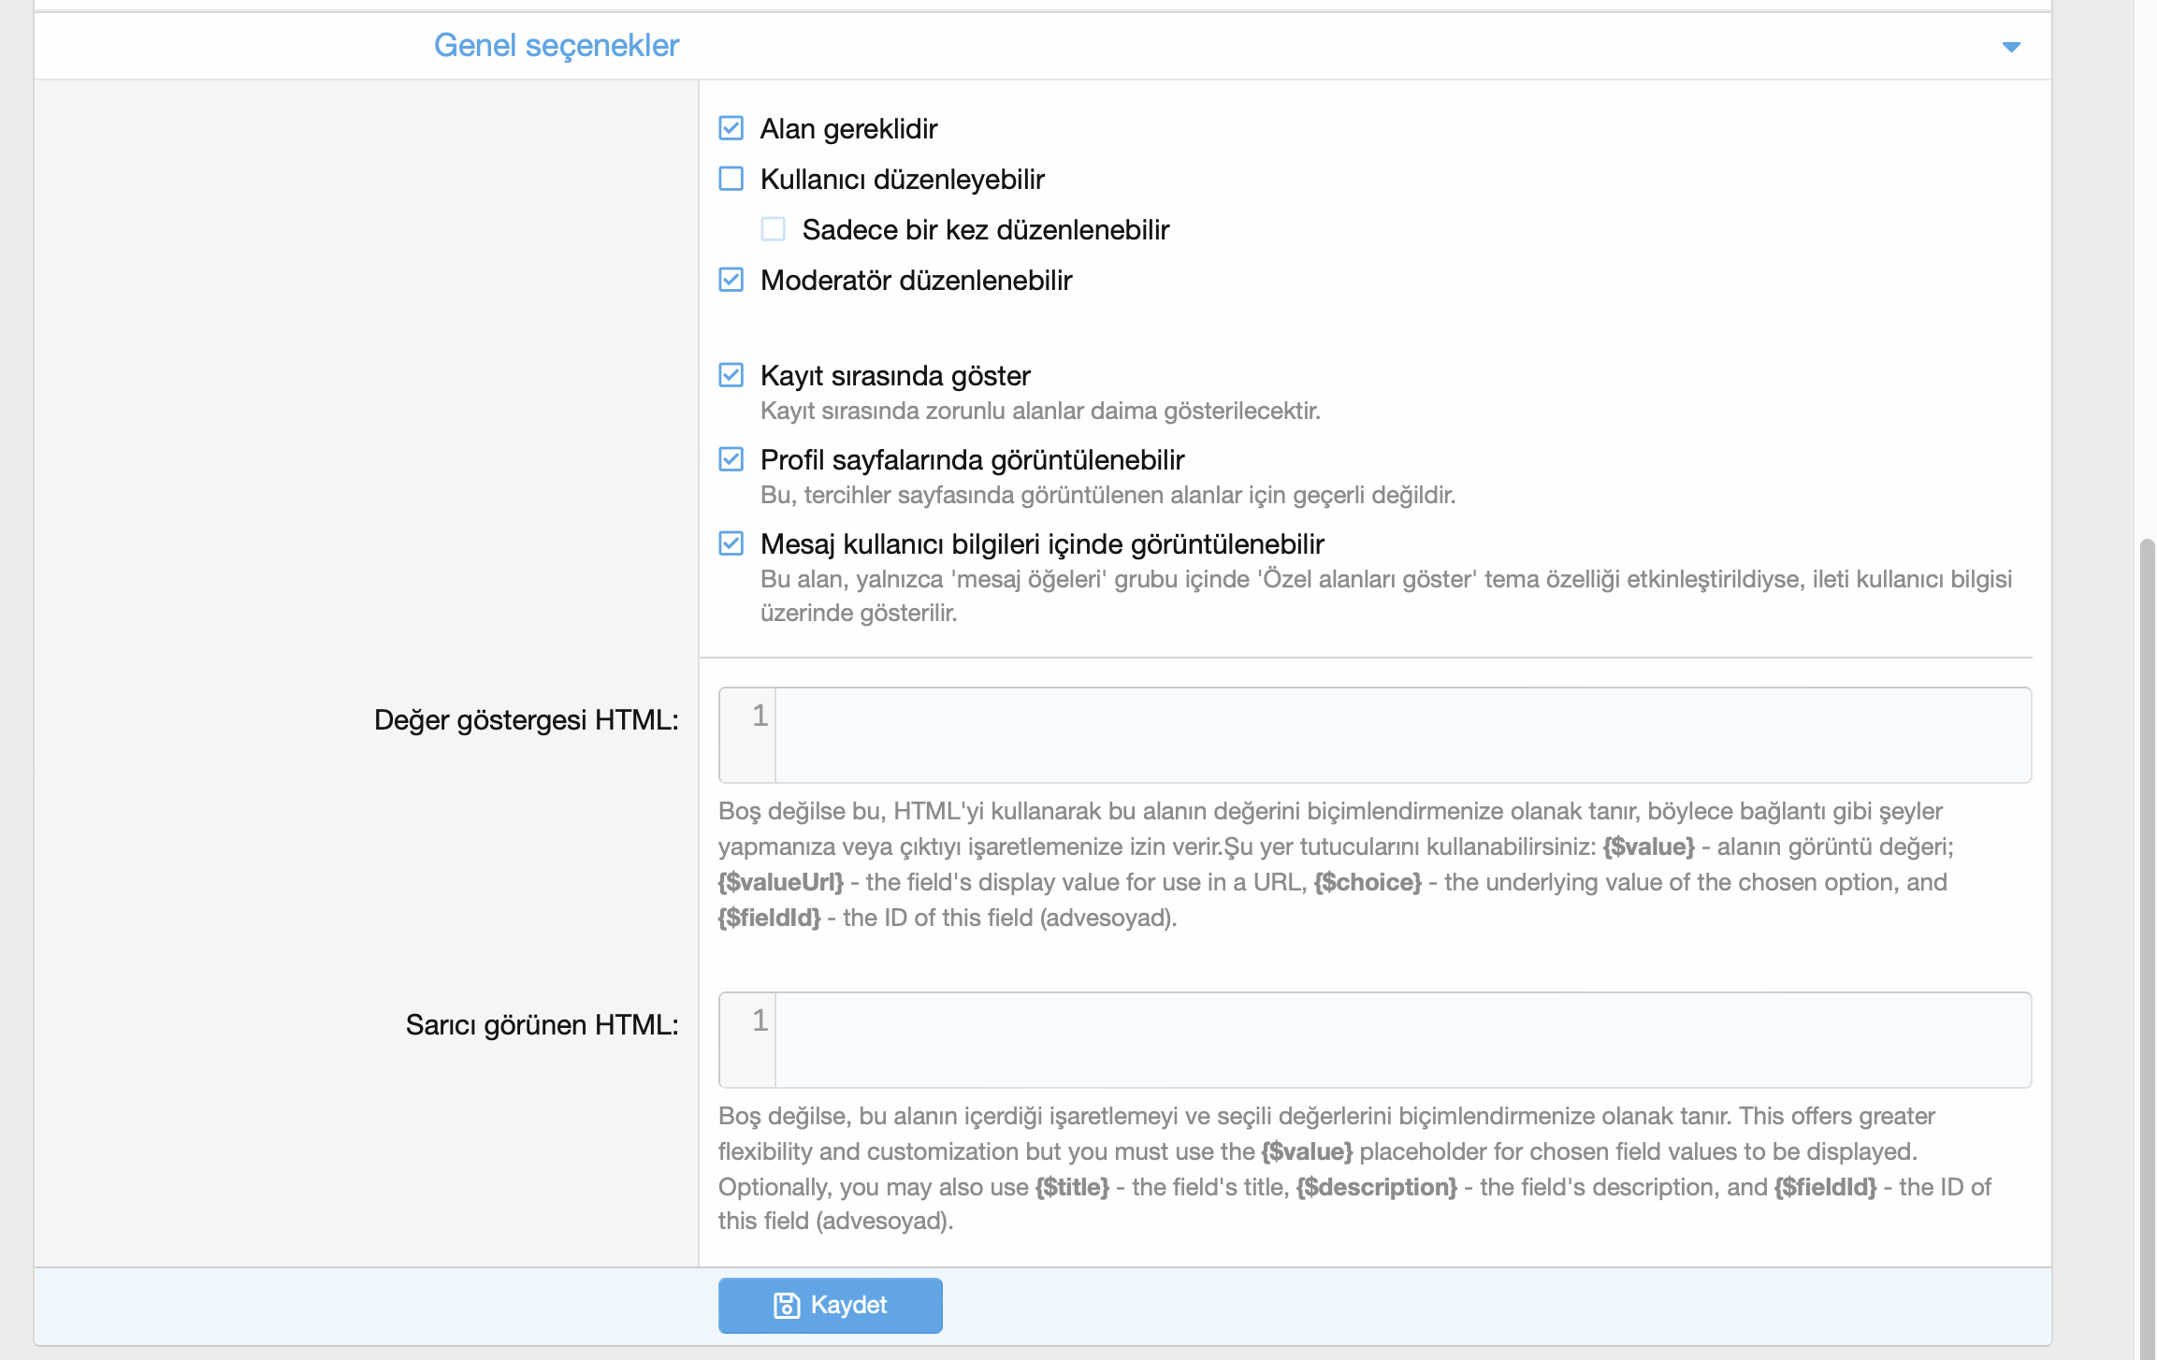Focus the Sarıcı görünen HTML editor

pos(1403,1040)
